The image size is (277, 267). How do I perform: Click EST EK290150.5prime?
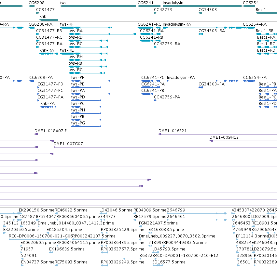pyautogui.click(x=36, y=210)
